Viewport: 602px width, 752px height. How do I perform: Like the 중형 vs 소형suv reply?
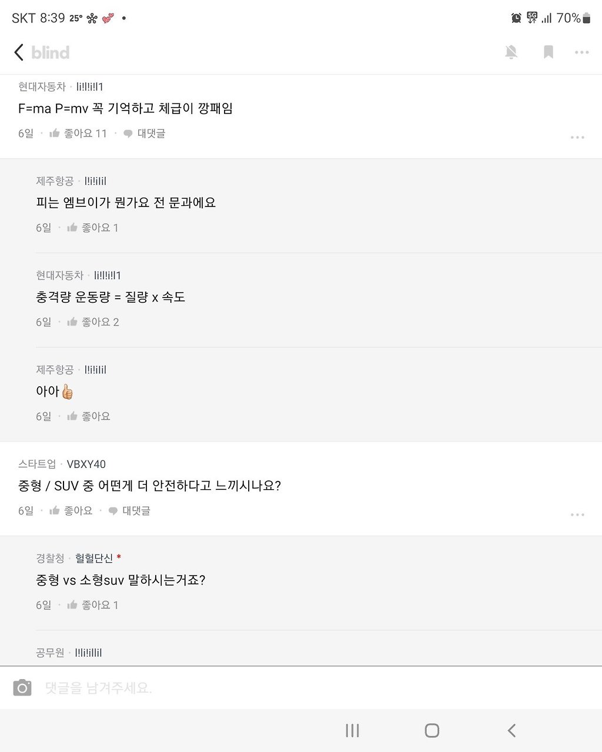[92, 605]
